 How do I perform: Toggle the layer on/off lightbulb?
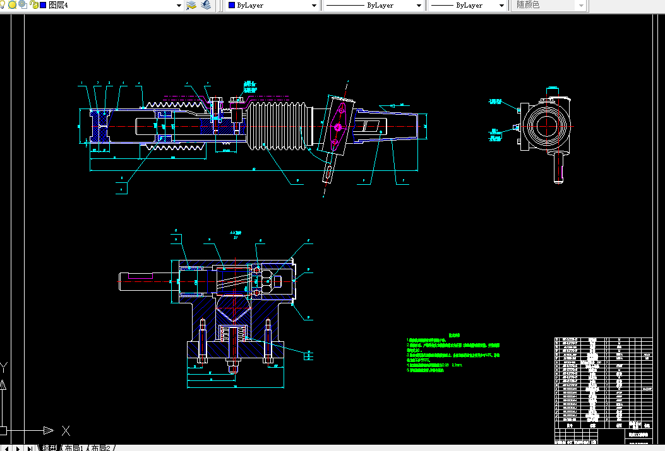[3, 5]
